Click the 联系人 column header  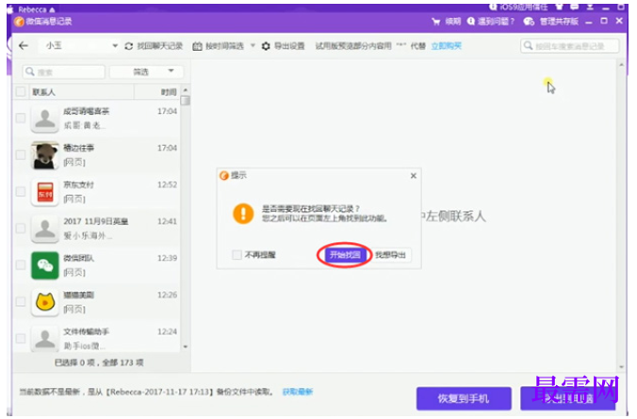[x=43, y=92]
